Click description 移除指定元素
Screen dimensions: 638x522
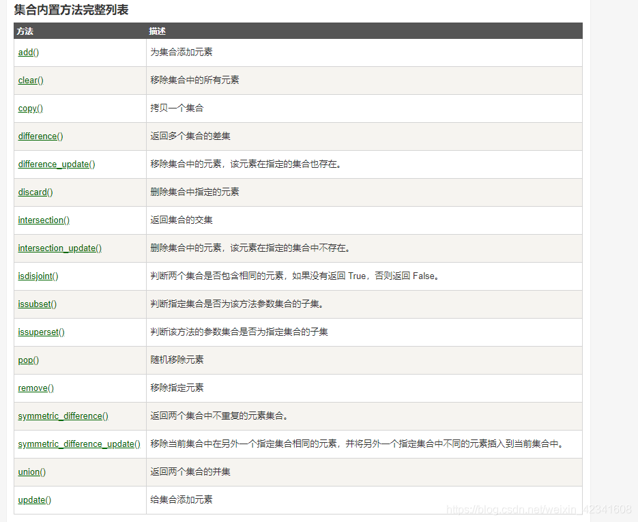[x=177, y=388]
